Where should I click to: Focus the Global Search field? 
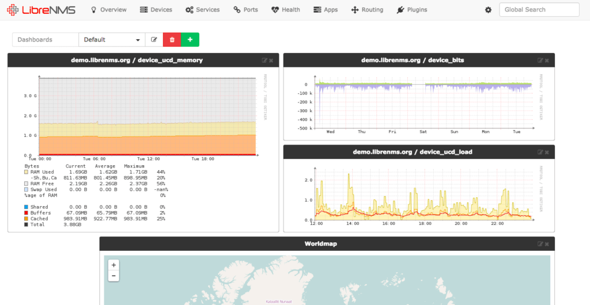pos(539,10)
